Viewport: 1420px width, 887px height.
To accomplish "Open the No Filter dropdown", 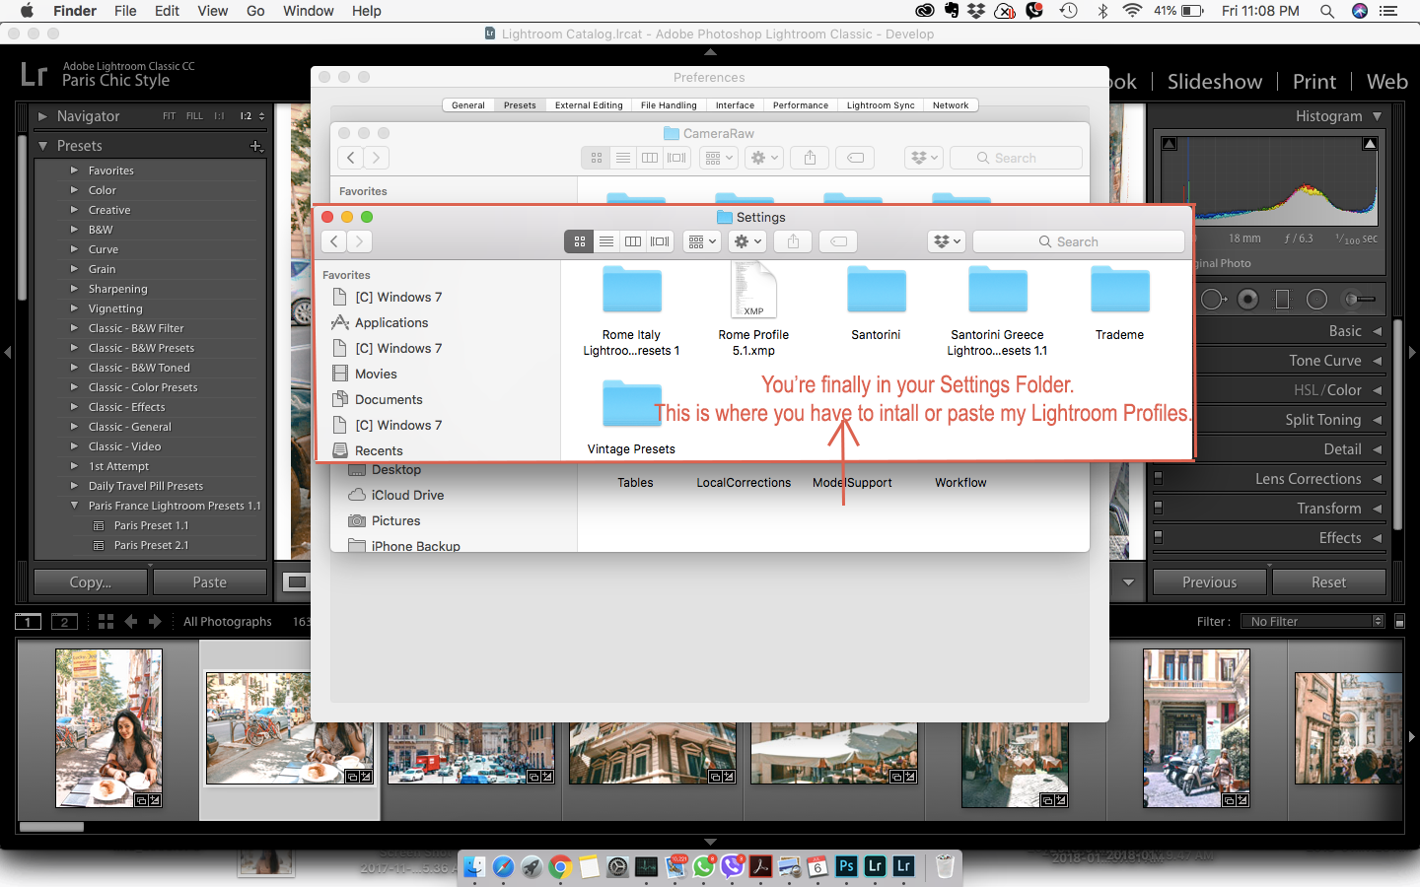I will coord(1315,621).
